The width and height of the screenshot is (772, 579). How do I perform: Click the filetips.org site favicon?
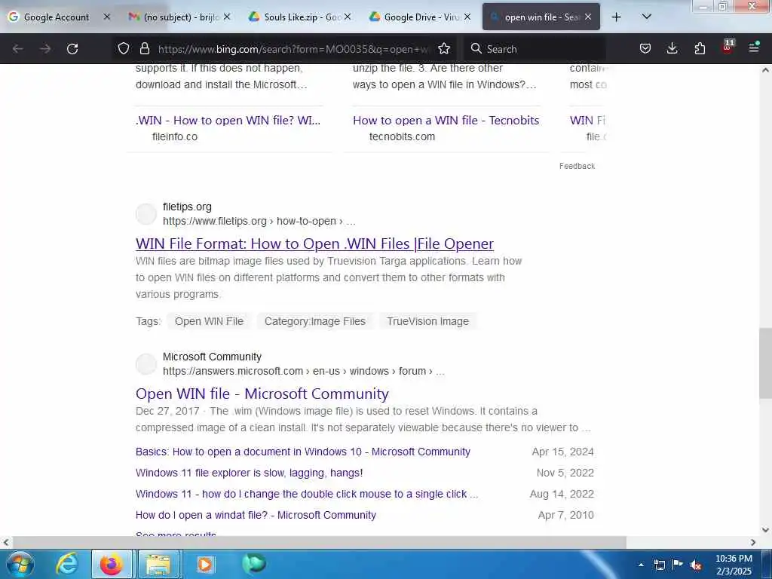tap(146, 214)
